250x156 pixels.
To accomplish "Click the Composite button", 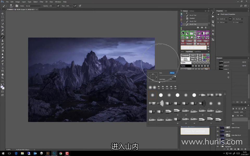I will (185, 55).
